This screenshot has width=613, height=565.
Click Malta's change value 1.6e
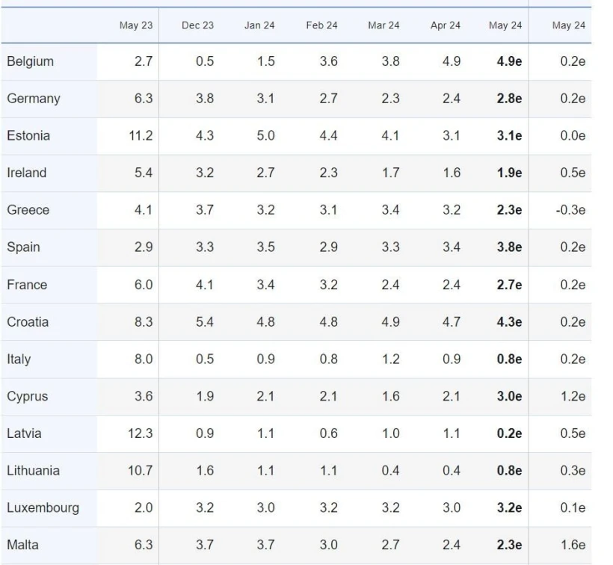(x=573, y=546)
